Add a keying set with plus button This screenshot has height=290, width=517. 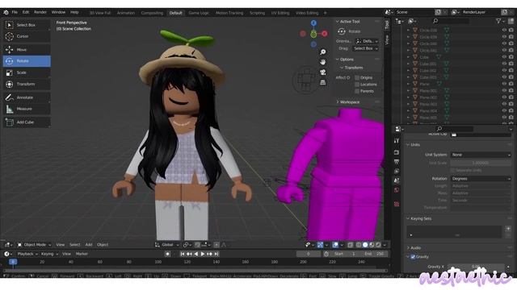508,229
